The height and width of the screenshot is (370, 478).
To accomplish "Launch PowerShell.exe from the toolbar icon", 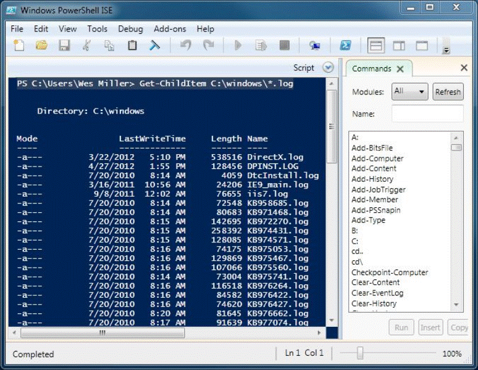I will (x=345, y=46).
